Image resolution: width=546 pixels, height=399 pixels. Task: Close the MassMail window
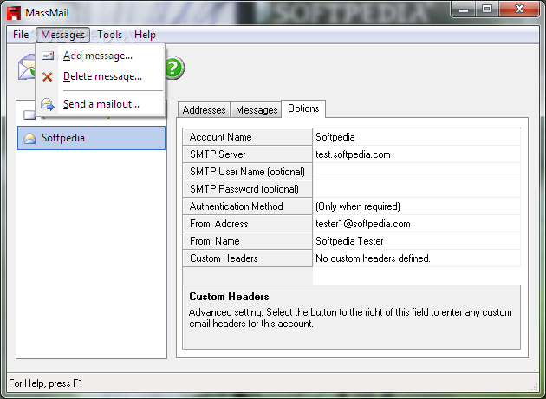(x=519, y=9)
